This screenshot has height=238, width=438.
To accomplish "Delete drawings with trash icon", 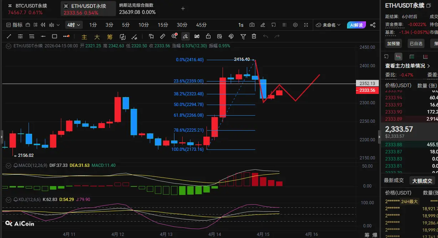I will (x=254, y=36).
